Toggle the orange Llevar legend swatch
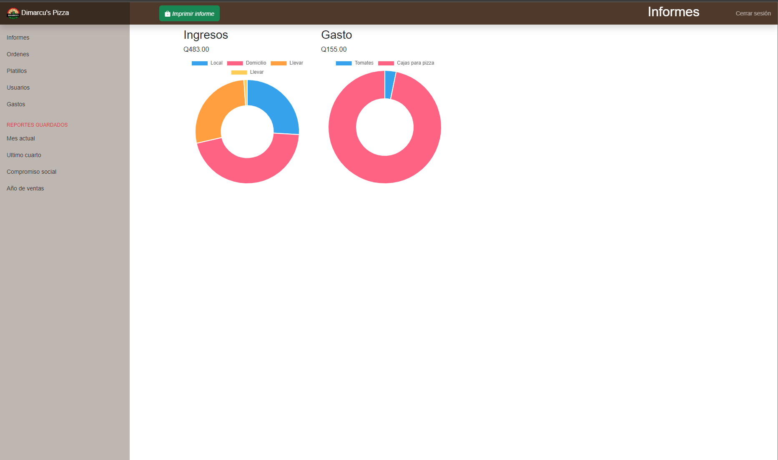This screenshot has width=778, height=460. tap(279, 63)
